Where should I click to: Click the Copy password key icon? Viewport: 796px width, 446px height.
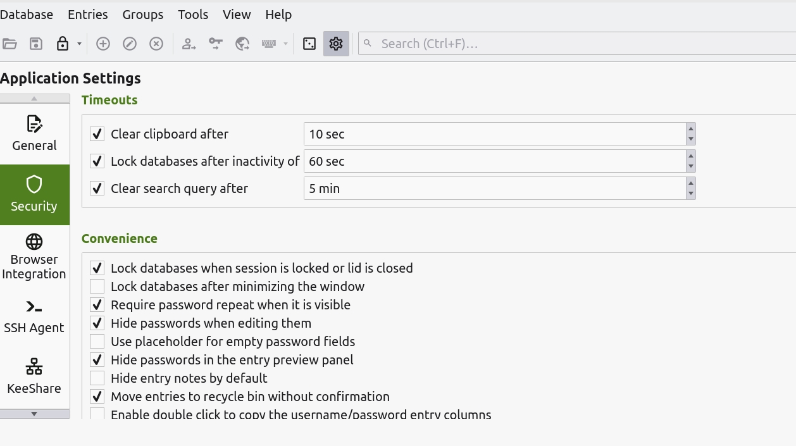pos(215,44)
